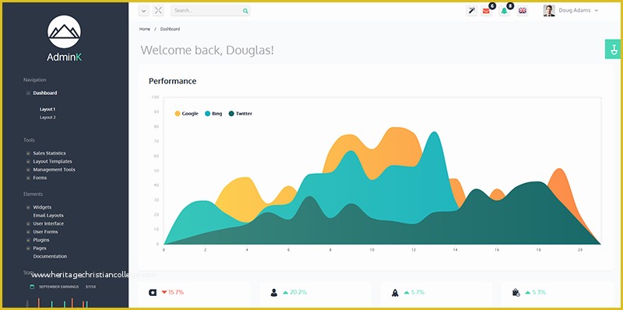Expand the Sales Statistics node
Image resolution: width=623 pixels, height=310 pixels.
[28, 153]
